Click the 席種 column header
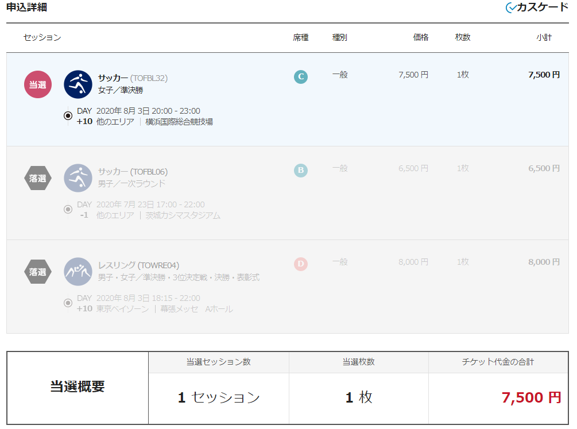Viewport: 577px width, 429px height. pyautogui.click(x=300, y=38)
